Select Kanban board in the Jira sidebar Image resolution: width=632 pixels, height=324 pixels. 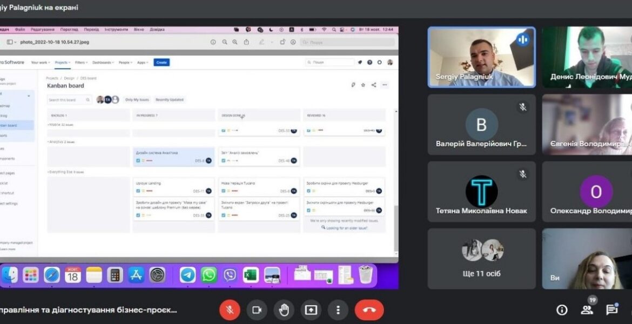tap(17, 125)
